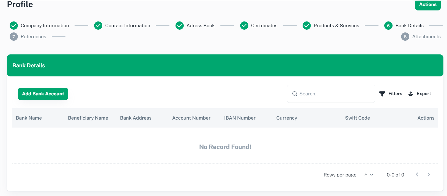Click the Currency column header
The width and height of the screenshot is (447, 196).
coord(287,118)
